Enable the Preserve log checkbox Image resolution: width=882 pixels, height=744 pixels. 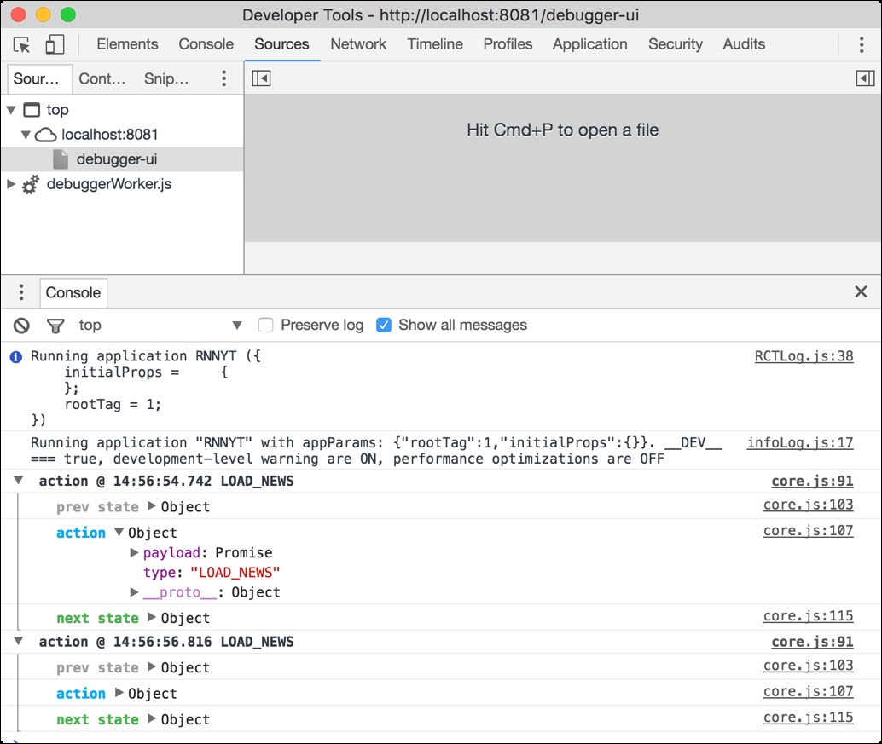tap(265, 325)
